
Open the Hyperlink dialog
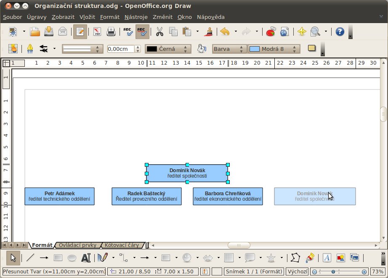click(x=284, y=31)
